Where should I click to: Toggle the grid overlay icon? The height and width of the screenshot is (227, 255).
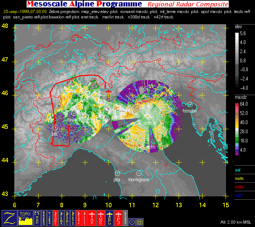(x=140, y=222)
